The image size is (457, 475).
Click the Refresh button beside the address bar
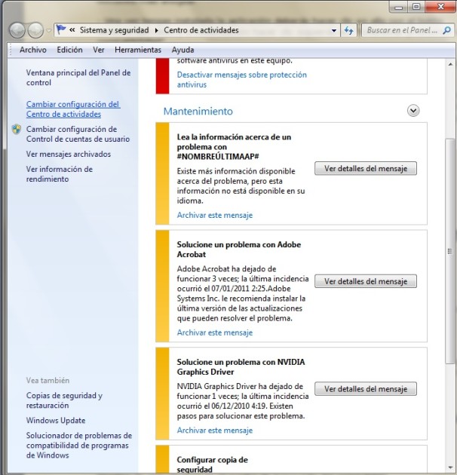coord(349,31)
